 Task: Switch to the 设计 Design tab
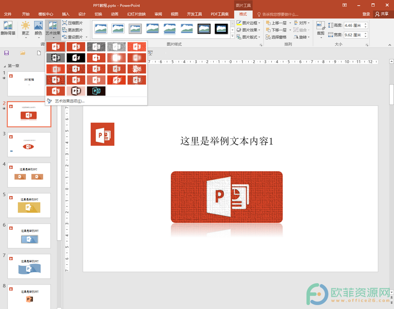[x=82, y=14]
